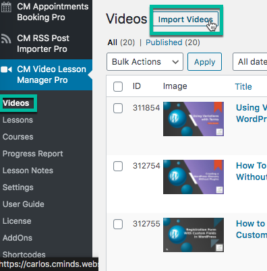Screen dimensions: 267x271
Task: Open the User Guide submenu item
Action: pyautogui.click(x=24, y=204)
